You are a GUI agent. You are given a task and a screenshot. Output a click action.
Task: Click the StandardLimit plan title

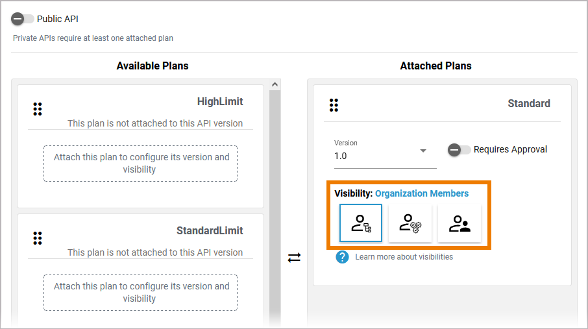210,231
